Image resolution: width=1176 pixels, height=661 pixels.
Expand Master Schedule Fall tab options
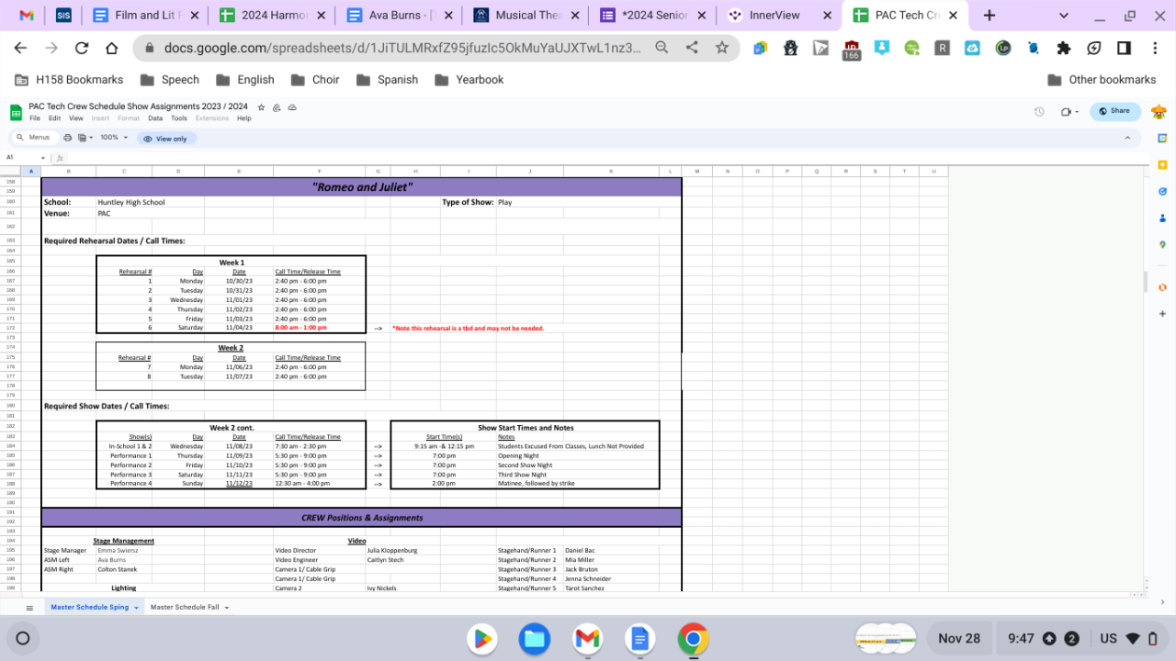pos(226,608)
